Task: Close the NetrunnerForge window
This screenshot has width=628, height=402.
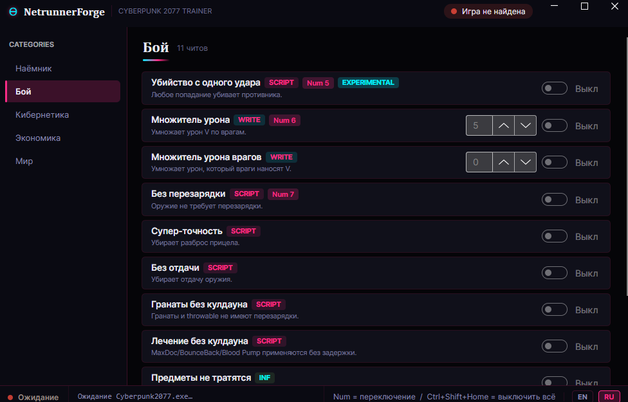Action: [x=614, y=6]
